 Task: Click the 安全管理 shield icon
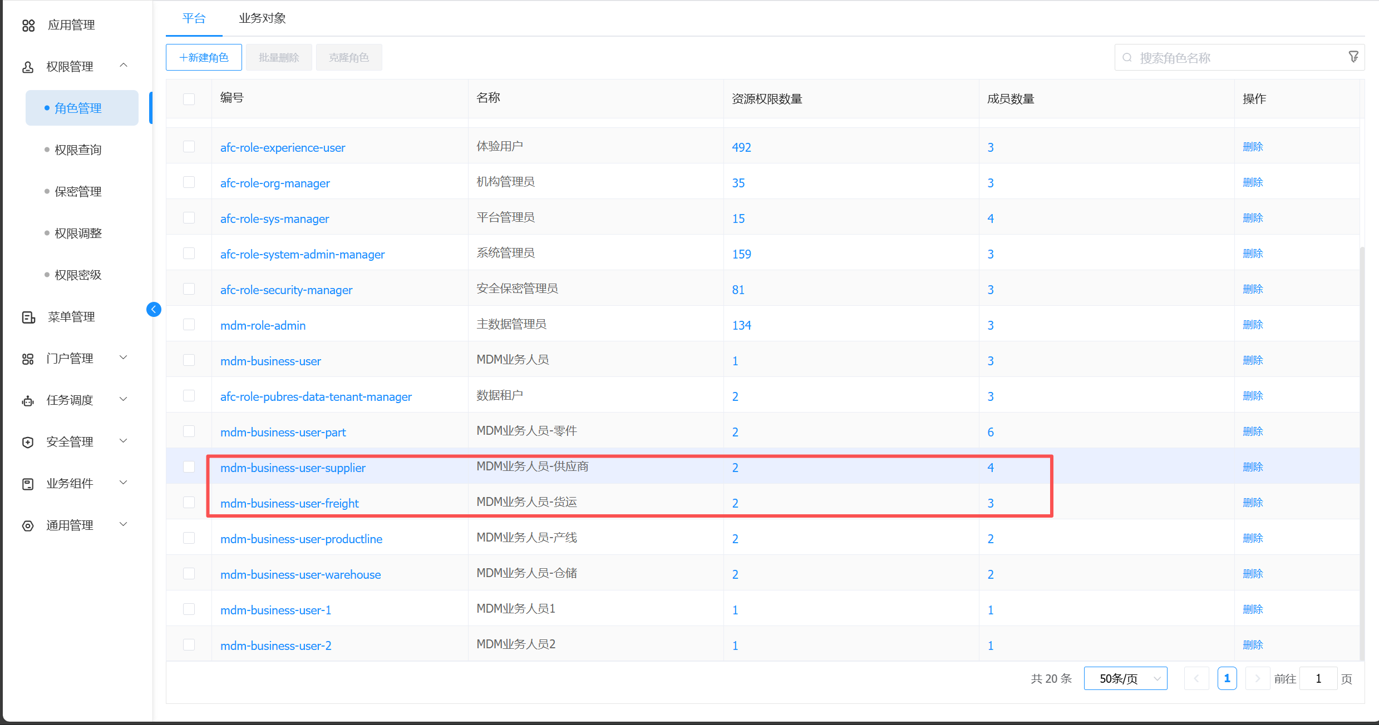pyautogui.click(x=28, y=443)
